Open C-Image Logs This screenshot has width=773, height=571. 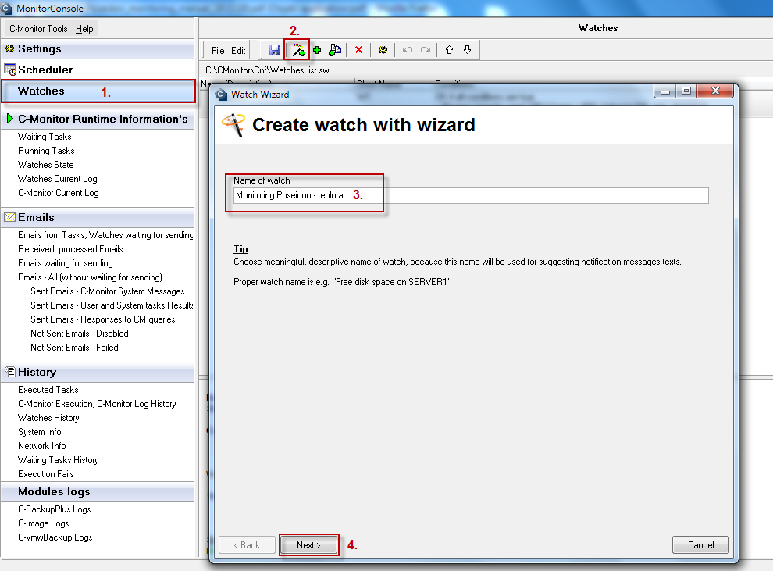[44, 523]
